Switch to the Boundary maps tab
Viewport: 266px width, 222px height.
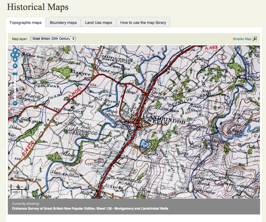[x=63, y=23]
